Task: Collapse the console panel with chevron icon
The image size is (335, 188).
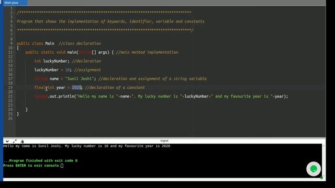Action: coord(7,142)
